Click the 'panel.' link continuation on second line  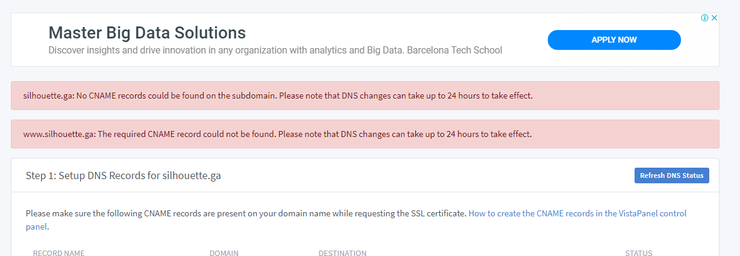pyautogui.click(x=37, y=227)
